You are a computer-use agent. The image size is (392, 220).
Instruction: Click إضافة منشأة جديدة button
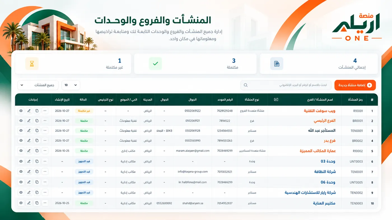(355, 85)
